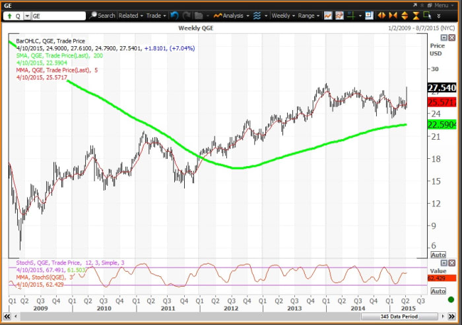Click the blue undo arrow
The image size is (462, 325).
click(174, 15)
